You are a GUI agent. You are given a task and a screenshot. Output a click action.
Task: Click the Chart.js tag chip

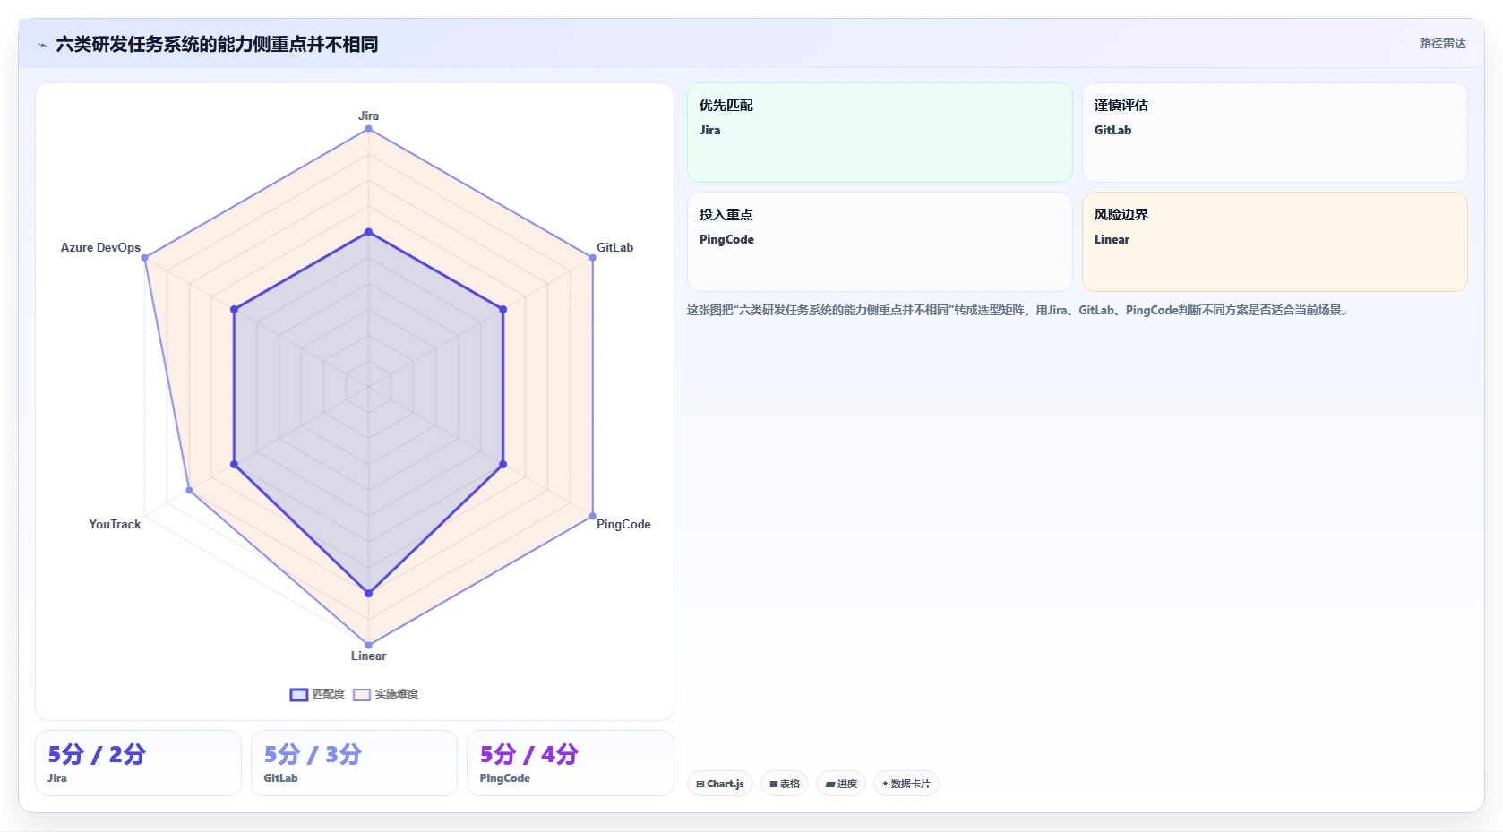click(720, 784)
